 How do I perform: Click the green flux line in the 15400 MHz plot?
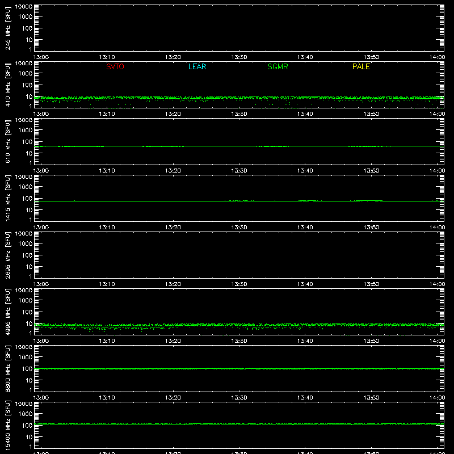[x=239, y=424]
